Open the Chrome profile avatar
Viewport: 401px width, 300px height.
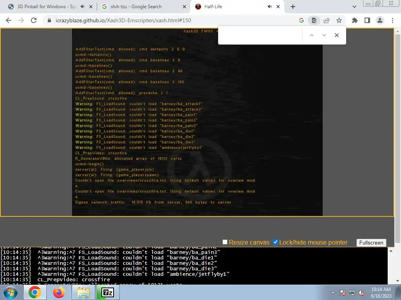[380, 20]
